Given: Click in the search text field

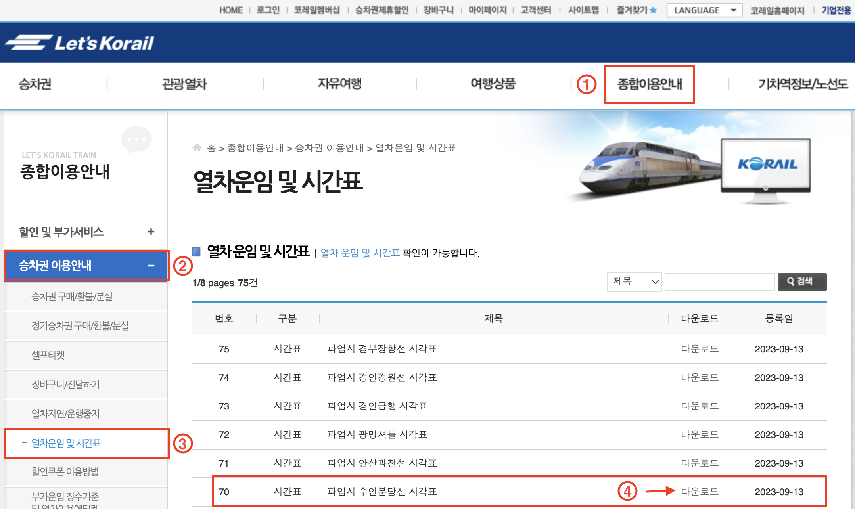Looking at the screenshot, I should 719,281.
